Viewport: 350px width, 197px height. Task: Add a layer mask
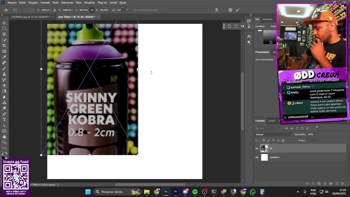(319, 184)
